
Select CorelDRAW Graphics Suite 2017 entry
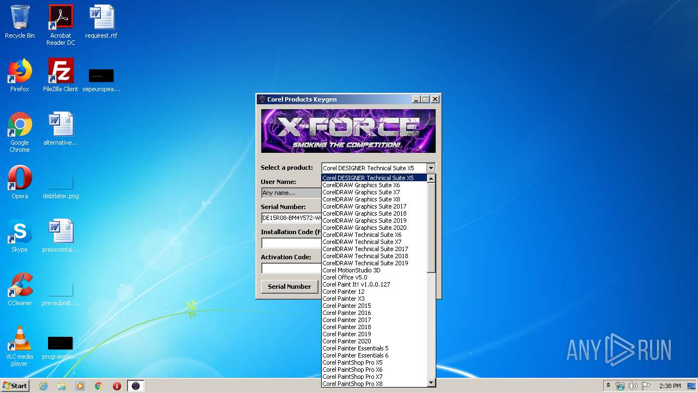coord(374,206)
